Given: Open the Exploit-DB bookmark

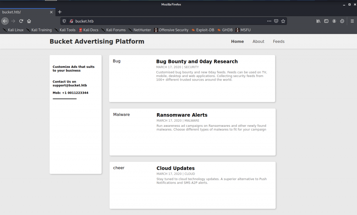Looking at the screenshot, I should 203,30.
